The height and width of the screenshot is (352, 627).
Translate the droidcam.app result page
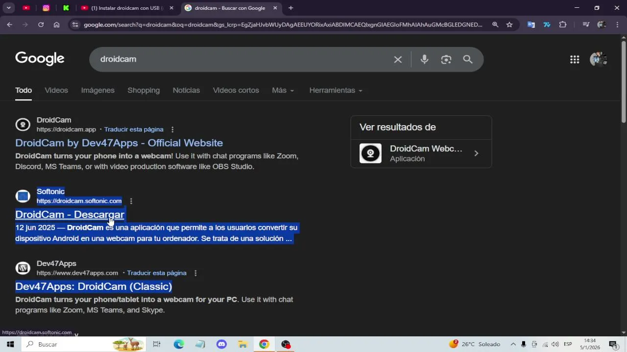134,130
